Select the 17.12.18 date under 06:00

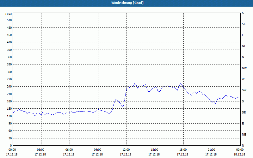click(69, 155)
